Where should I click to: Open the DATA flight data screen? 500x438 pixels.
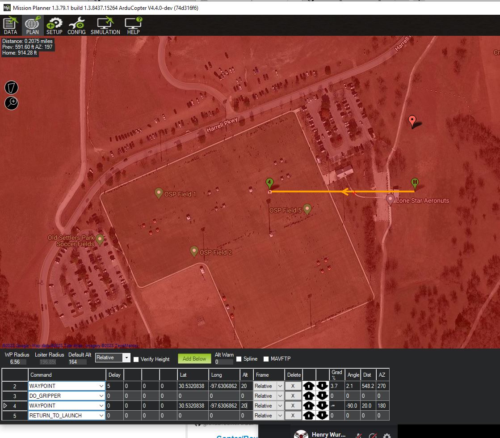coord(10,26)
